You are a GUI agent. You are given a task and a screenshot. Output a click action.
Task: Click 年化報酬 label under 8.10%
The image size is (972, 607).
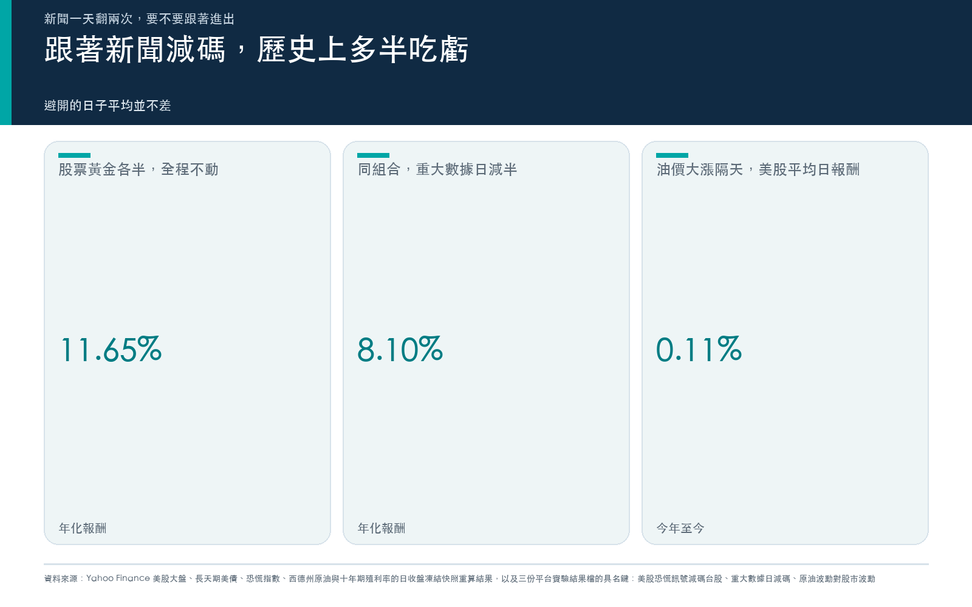pyautogui.click(x=382, y=528)
